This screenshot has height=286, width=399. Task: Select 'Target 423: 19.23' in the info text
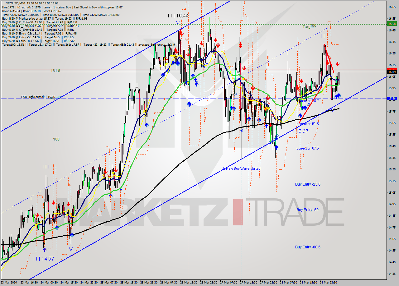click(x=95, y=44)
